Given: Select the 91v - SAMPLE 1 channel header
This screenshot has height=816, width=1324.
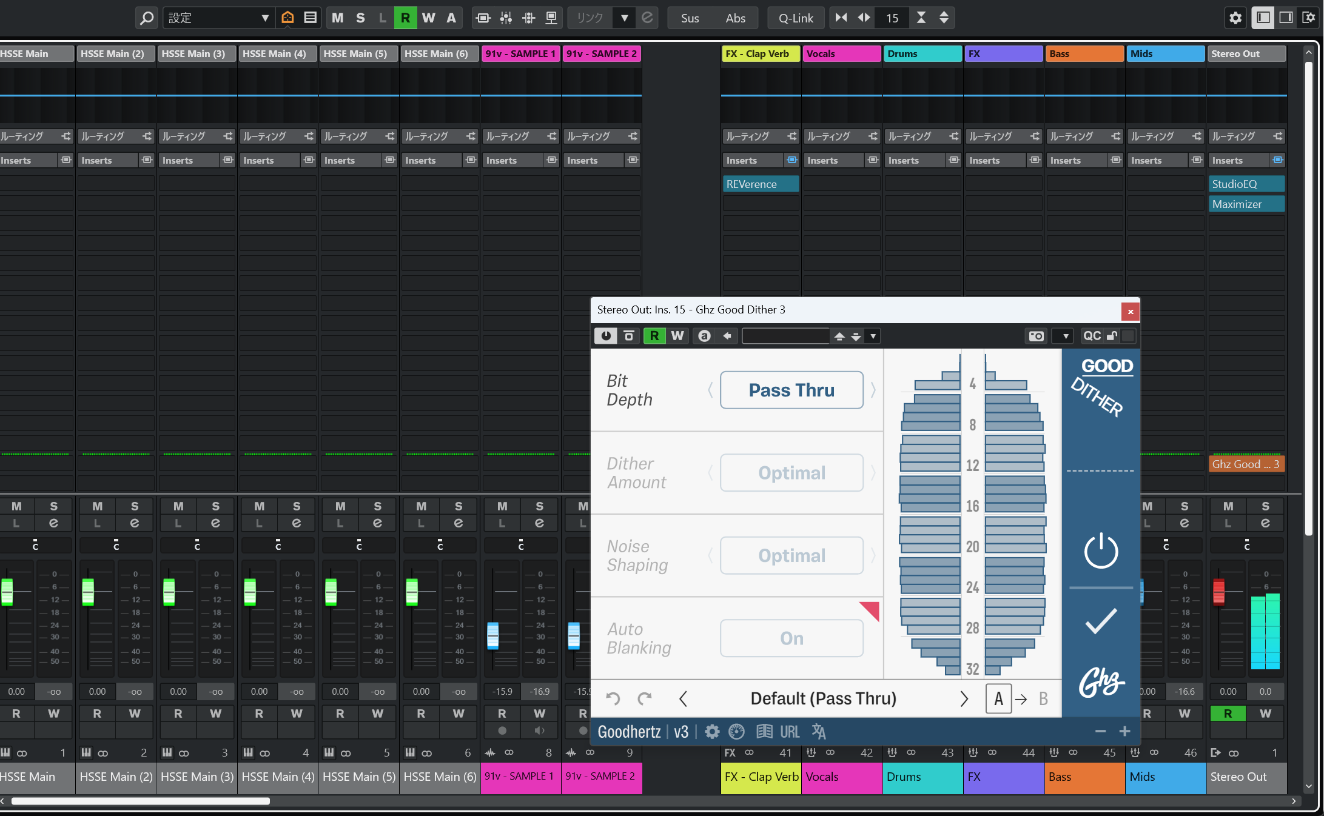Looking at the screenshot, I should coord(520,54).
